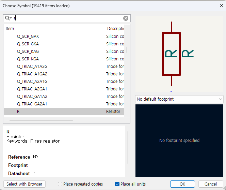
Task: Confirm with the OK button
Action: tap(182, 184)
